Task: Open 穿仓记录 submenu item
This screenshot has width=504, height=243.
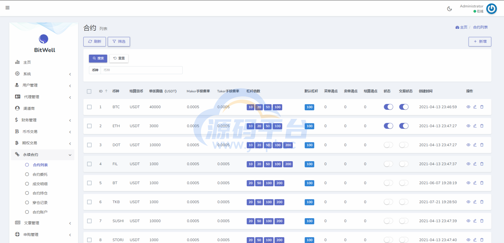Action: 40,203
